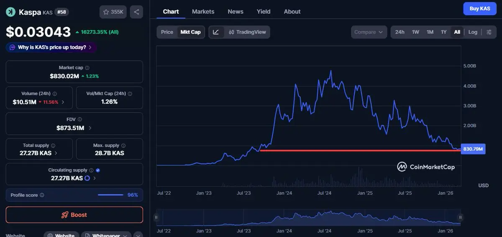
Task: Select Price chart view
Action: (x=167, y=32)
